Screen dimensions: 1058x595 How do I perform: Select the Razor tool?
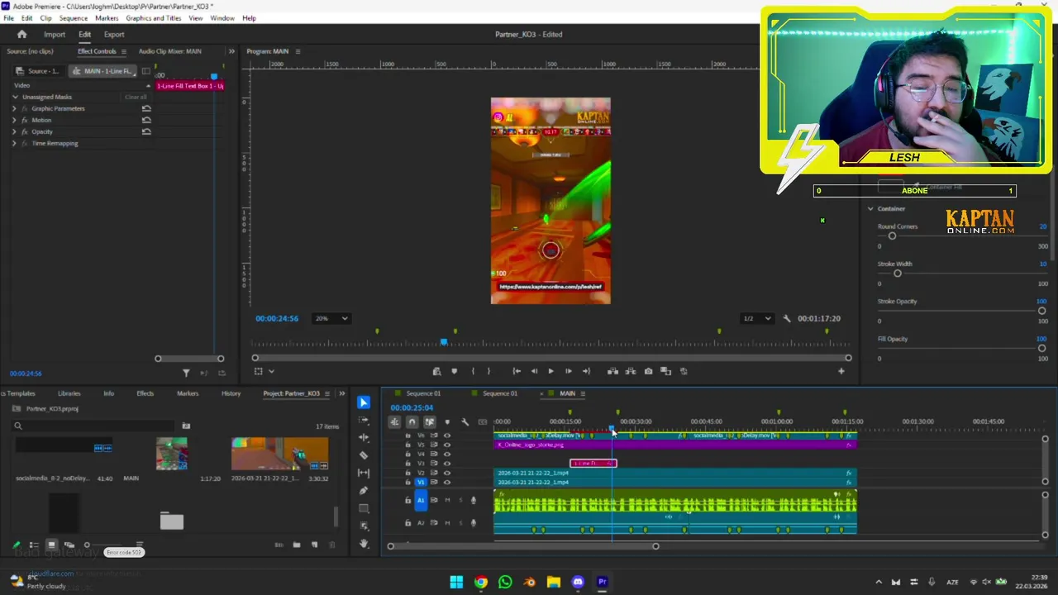tap(364, 455)
